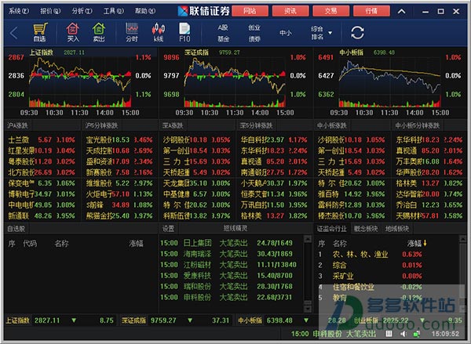
Task: Click the 中小板指 intraday chart
Action: click(x=389, y=81)
